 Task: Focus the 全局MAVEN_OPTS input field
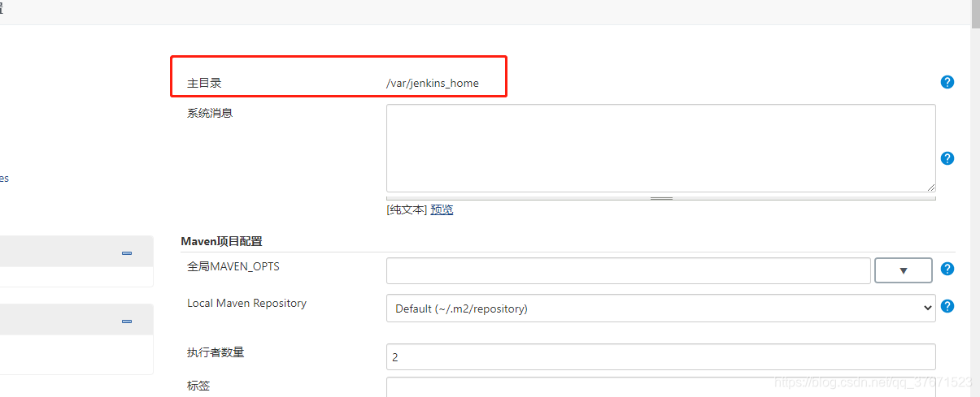pyautogui.click(x=628, y=270)
